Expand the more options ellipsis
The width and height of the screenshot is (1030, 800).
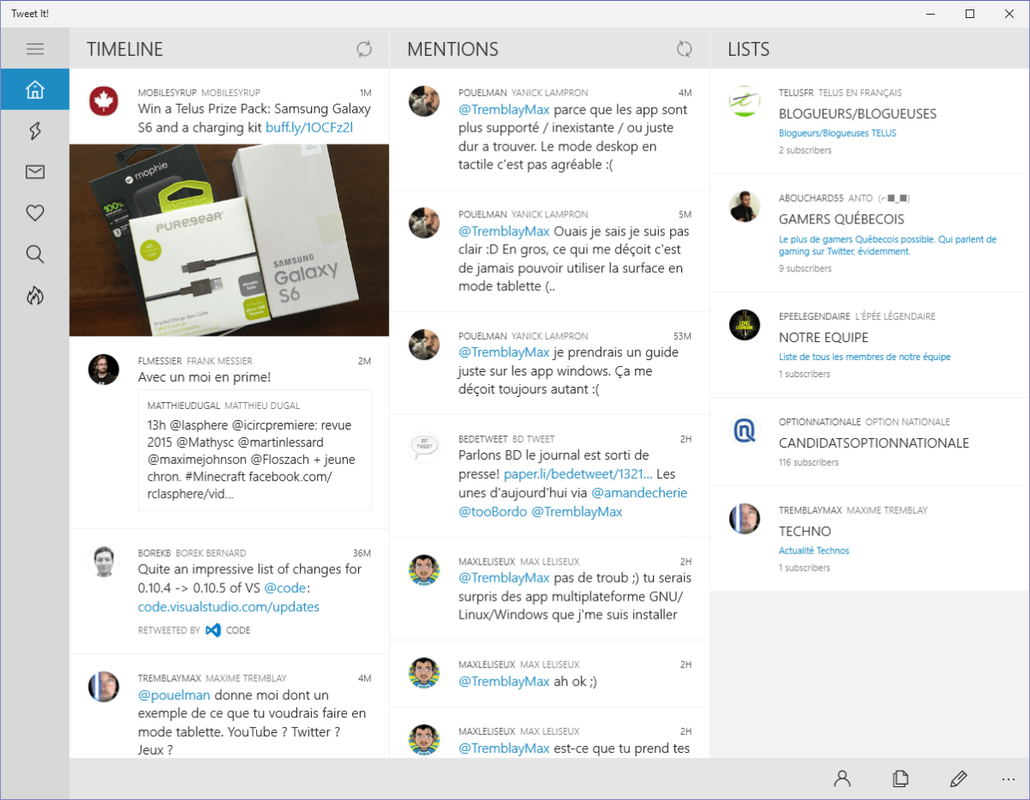coord(1009,779)
